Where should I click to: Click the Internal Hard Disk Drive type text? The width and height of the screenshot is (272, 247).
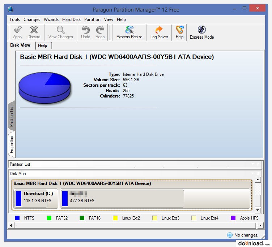(143, 74)
